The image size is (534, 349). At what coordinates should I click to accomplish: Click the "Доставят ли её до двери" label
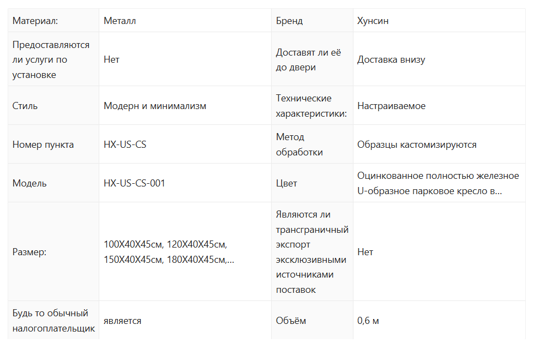(308, 59)
